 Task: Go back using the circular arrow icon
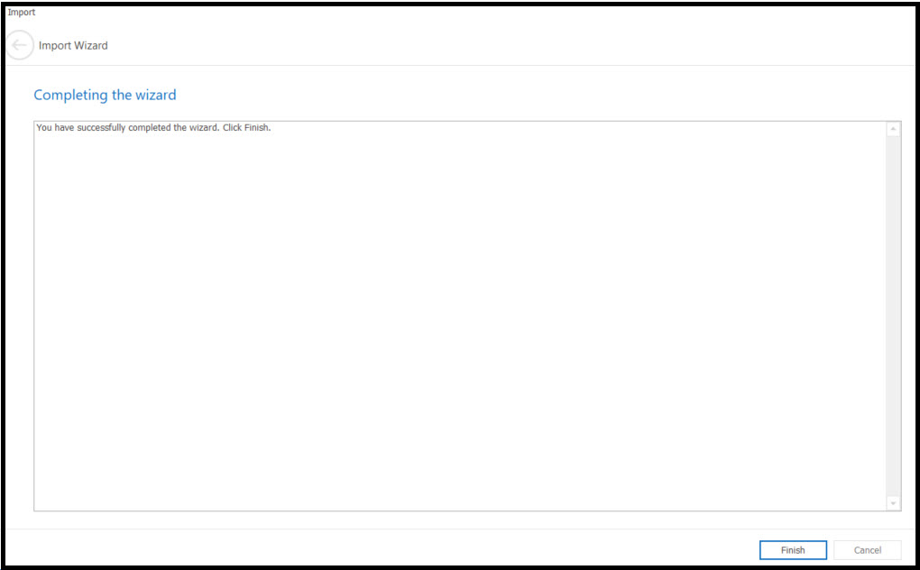19,45
